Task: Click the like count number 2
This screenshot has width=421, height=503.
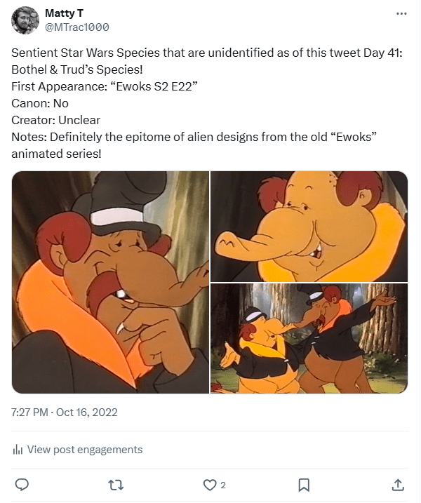Action: tap(223, 485)
